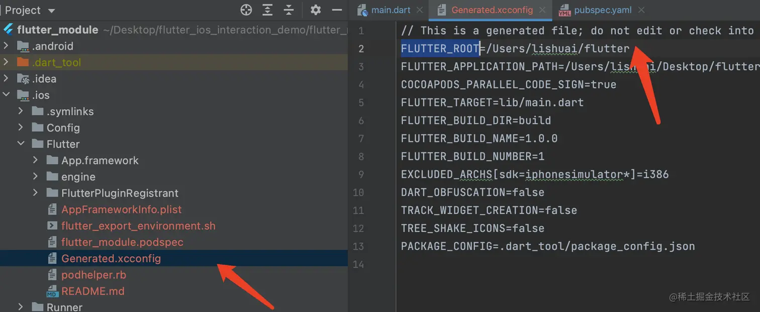760x312 pixels.
Task: Click the Runner folder icon
Action: (38, 306)
